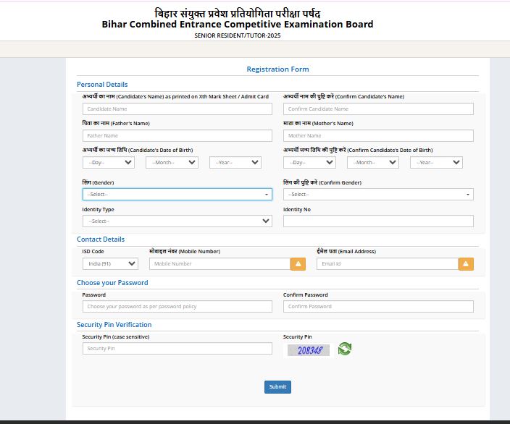The image size is (510, 424).
Task: Expand the date of birth Year dropdown
Action: tap(235, 163)
